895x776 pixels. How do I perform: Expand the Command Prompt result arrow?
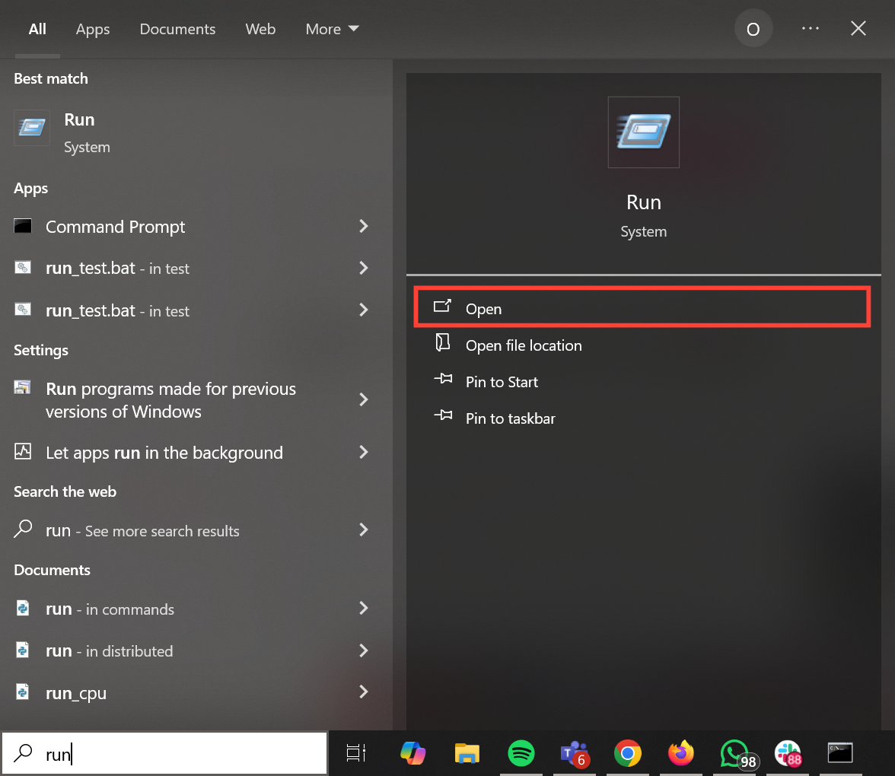coord(364,227)
